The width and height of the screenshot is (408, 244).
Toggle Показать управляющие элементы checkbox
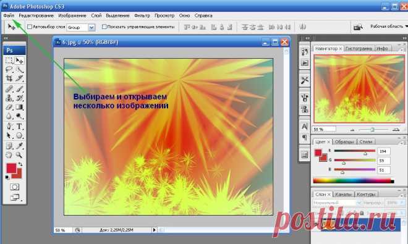(104, 27)
